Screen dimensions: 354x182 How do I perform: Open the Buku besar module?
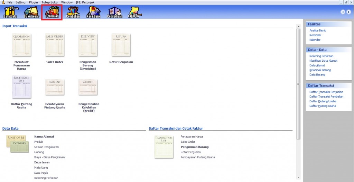coord(31,12)
